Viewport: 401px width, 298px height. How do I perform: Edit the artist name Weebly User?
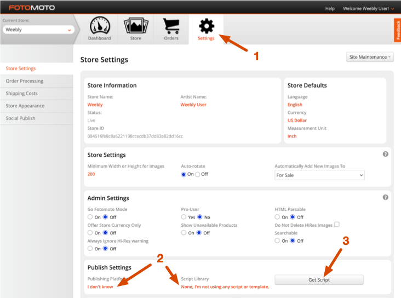click(193, 105)
